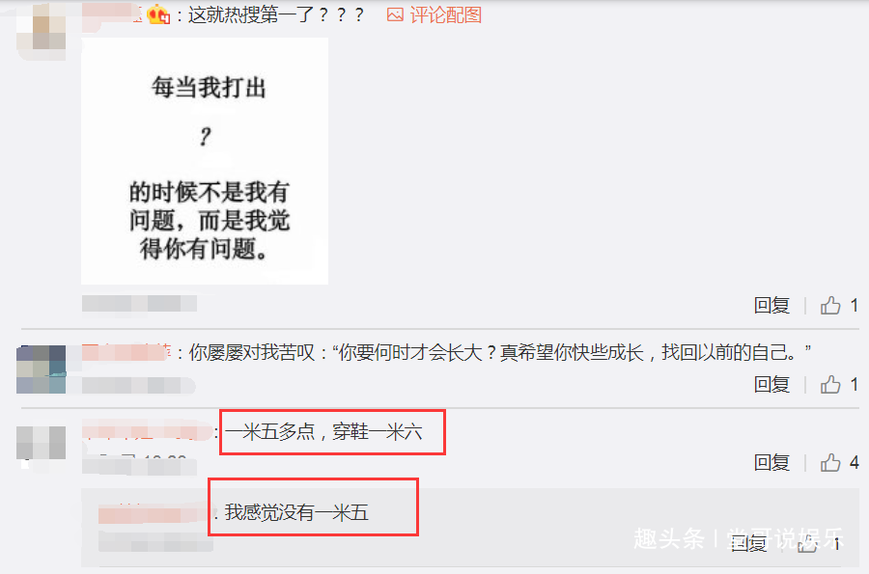Reply to the 一米五多点，穿鞋一米六 comment

click(x=771, y=462)
